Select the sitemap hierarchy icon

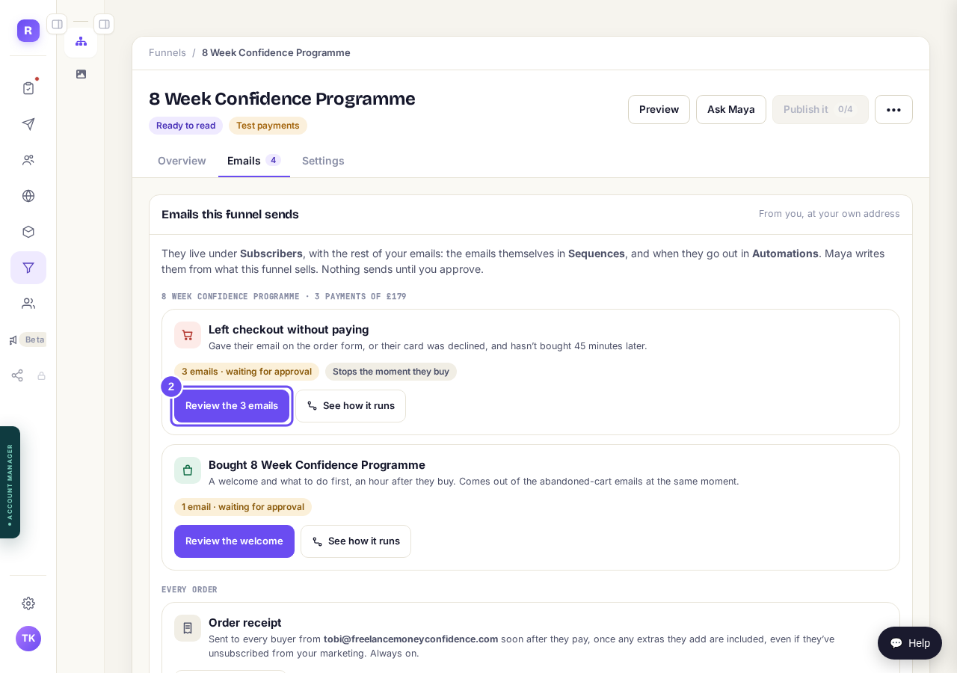point(81,41)
